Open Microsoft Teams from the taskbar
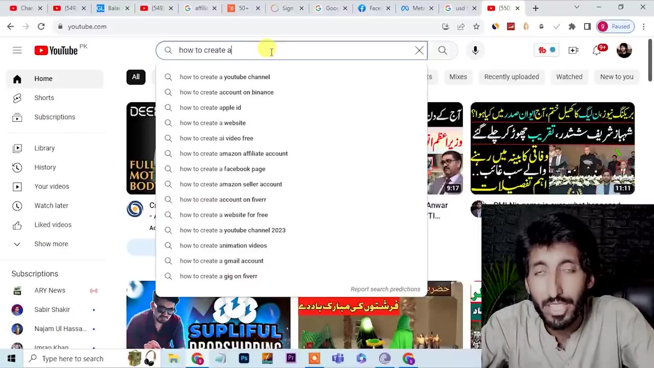The height and width of the screenshot is (368, 654). (338, 358)
